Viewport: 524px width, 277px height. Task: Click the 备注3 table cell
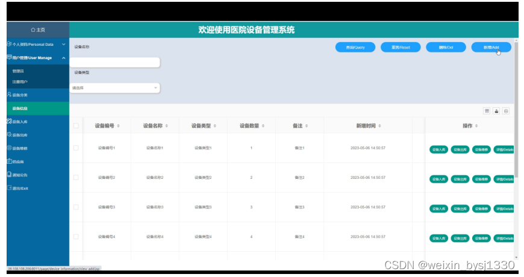click(x=299, y=207)
